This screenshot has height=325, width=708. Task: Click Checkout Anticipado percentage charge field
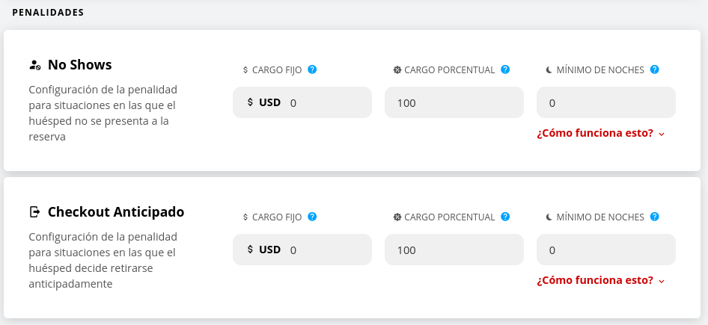point(454,250)
